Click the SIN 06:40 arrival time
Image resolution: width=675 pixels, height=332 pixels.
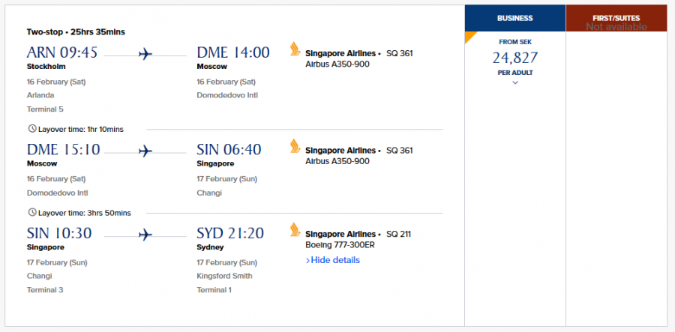[x=229, y=150]
